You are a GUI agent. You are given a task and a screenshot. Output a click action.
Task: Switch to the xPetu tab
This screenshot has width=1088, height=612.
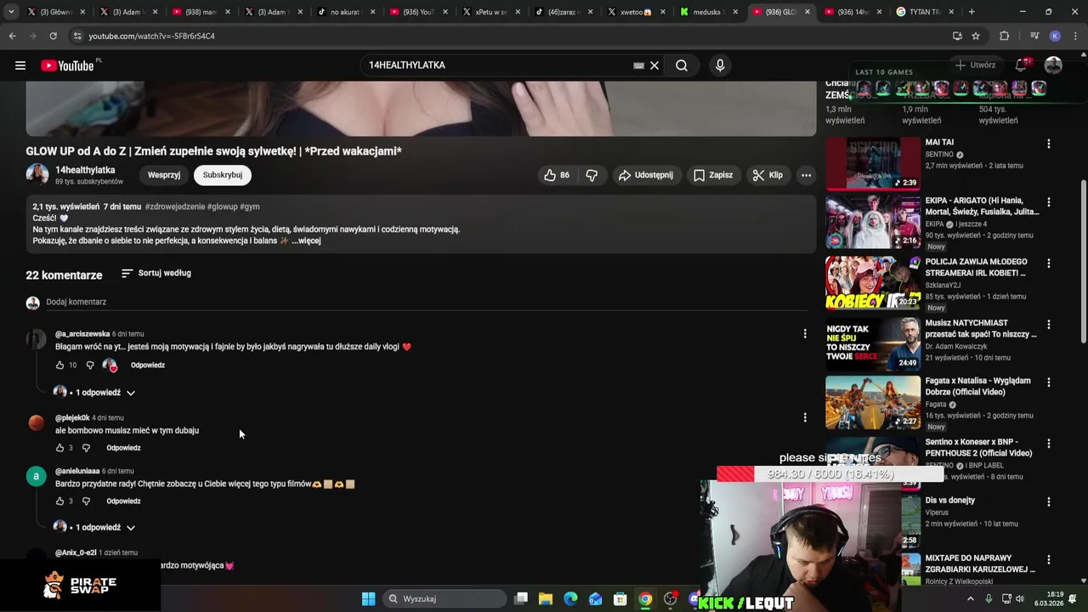[x=490, y=12]
